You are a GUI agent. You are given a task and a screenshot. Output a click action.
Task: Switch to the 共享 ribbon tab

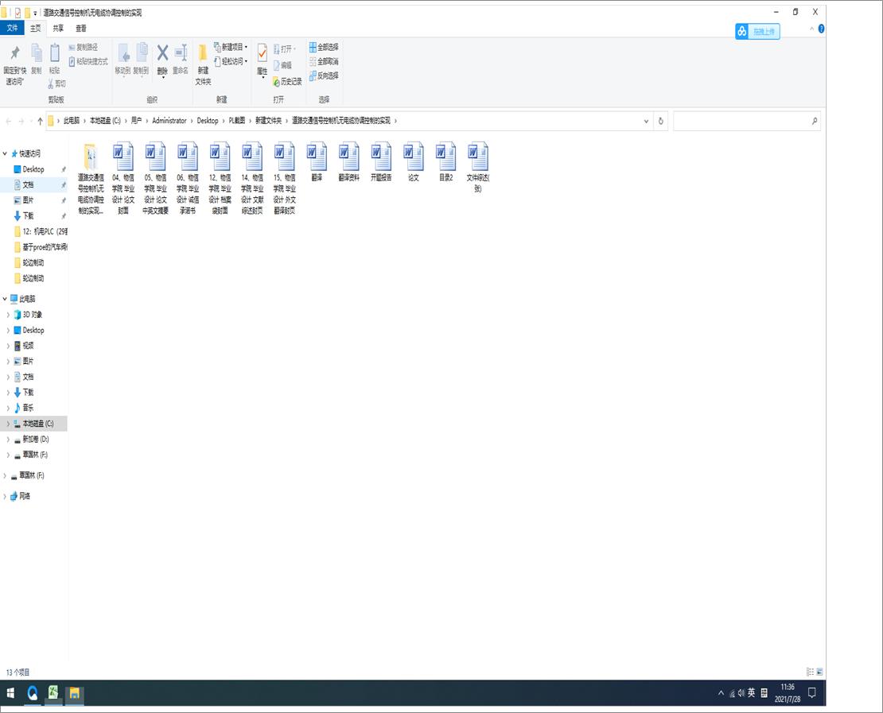click(59, 28)
